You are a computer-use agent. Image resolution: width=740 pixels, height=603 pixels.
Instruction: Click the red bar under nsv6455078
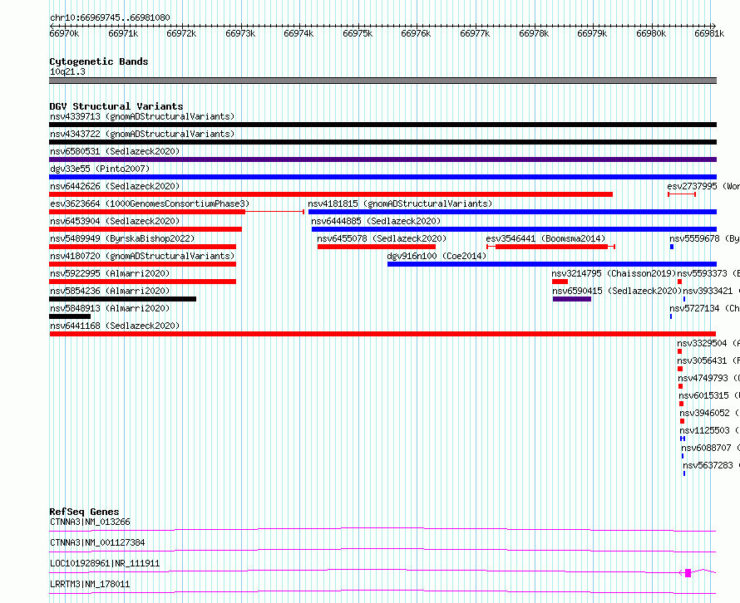(x=377, y=247)
